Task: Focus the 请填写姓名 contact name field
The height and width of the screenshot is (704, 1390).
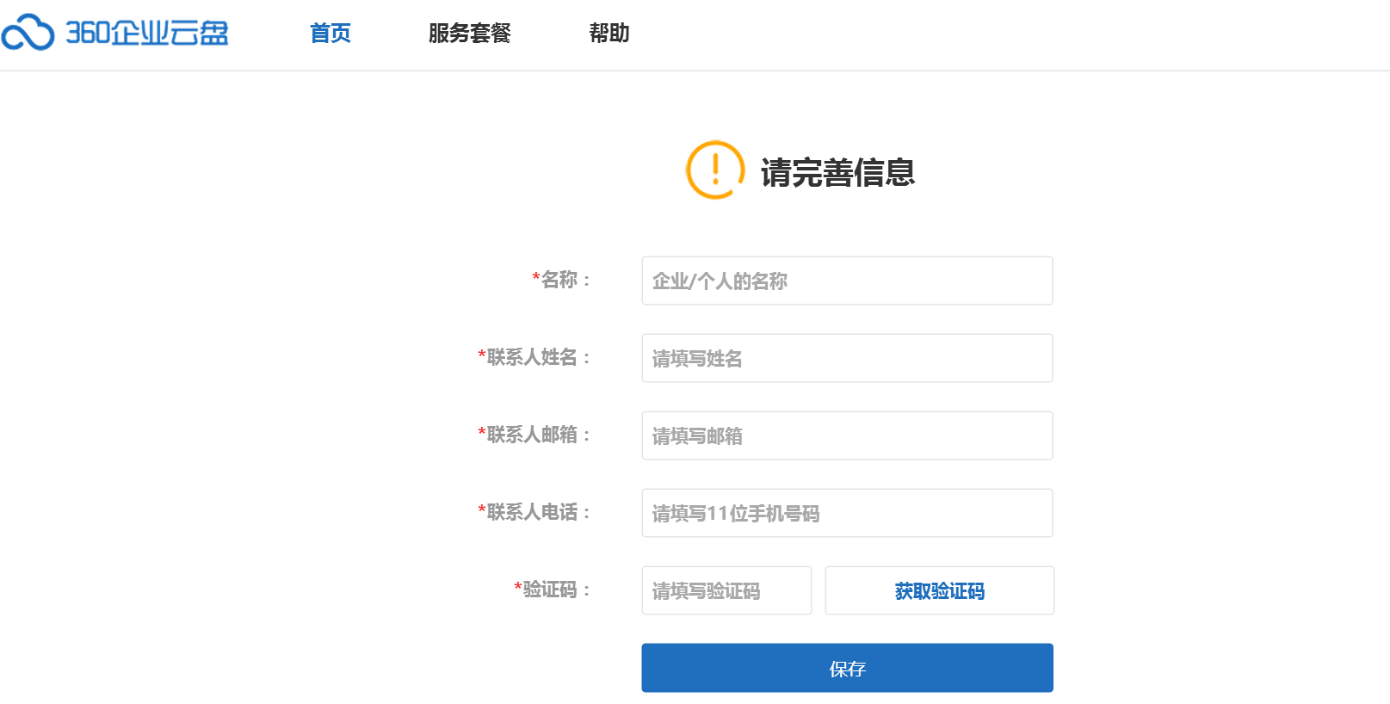Action: tap(847, 358)
